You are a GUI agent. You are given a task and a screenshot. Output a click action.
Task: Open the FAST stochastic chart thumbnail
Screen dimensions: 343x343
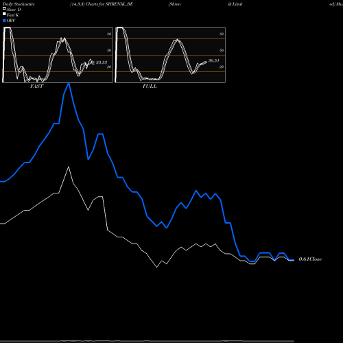(x=58, y=55)
